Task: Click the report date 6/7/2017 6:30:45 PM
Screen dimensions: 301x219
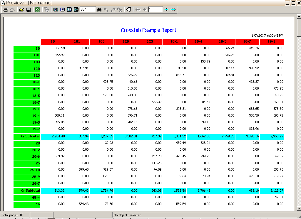Action: tap(267, 36)
